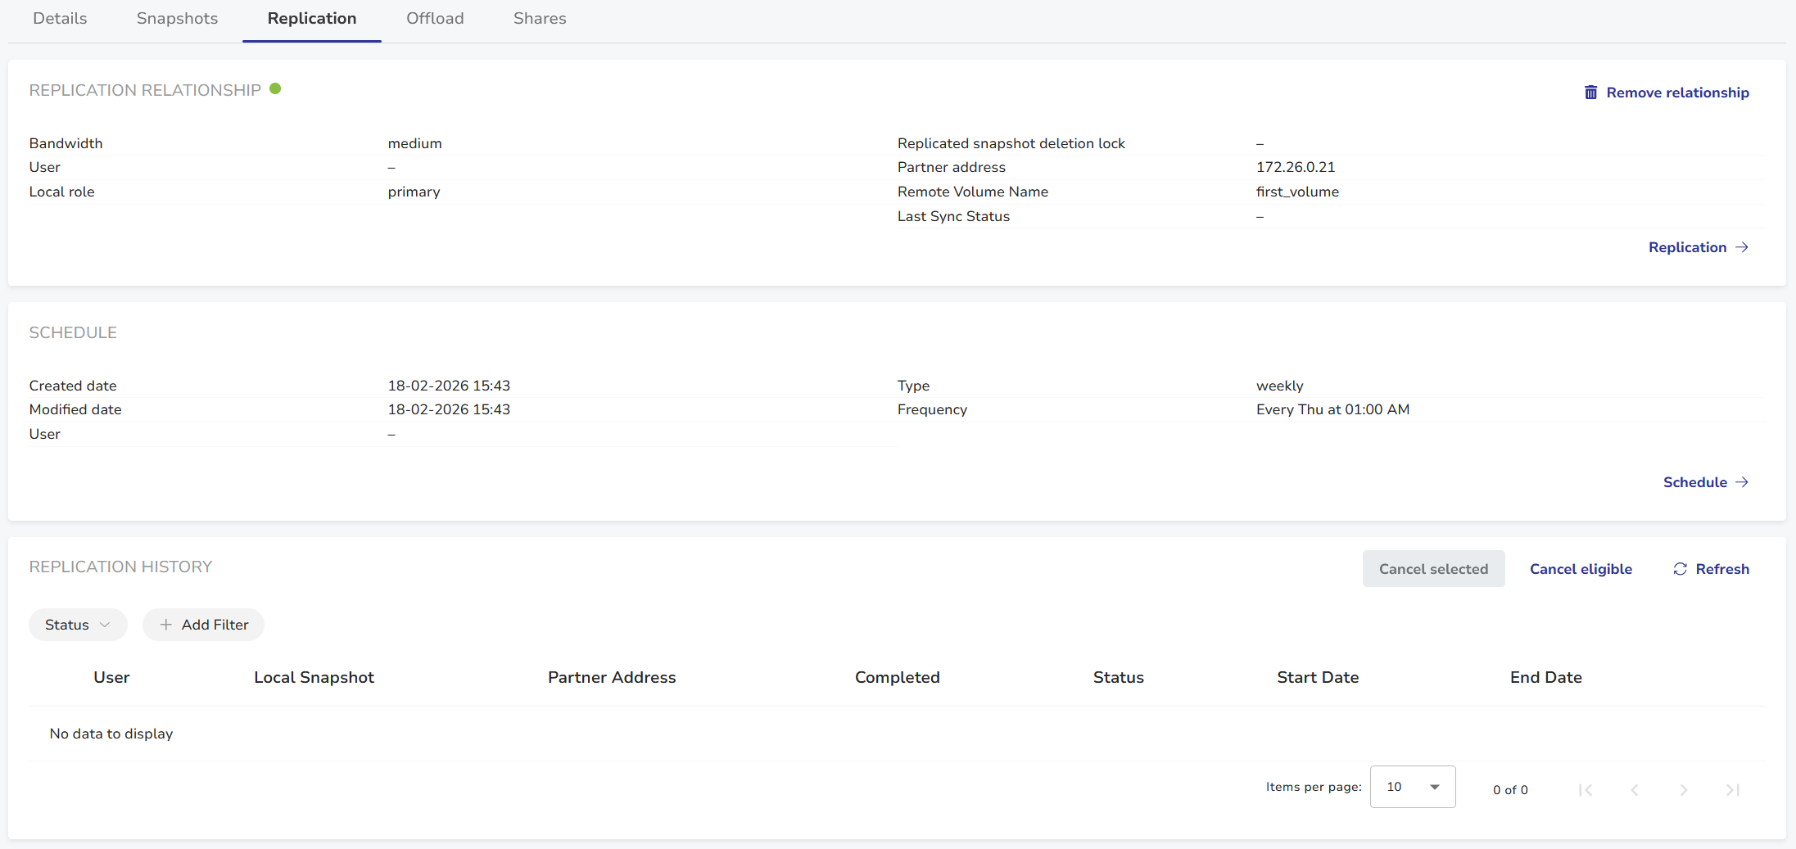Switch to the Shares tab
Viewport: 1796px width, 849px height.
pos(540,19)
